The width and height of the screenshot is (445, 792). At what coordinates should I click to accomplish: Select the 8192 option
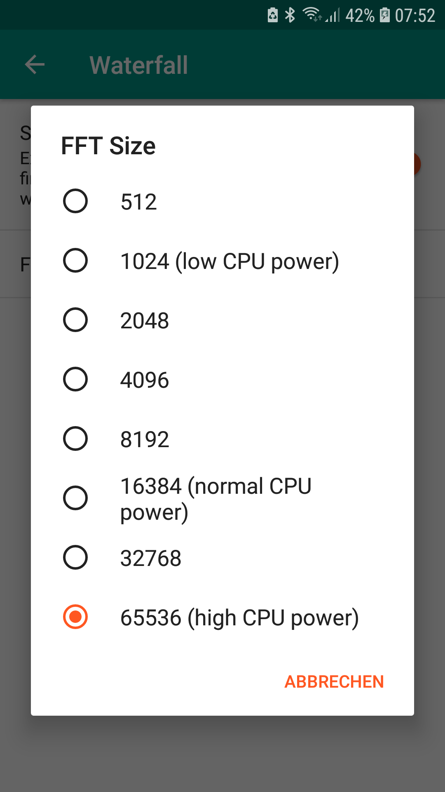[x=75, y=439]
